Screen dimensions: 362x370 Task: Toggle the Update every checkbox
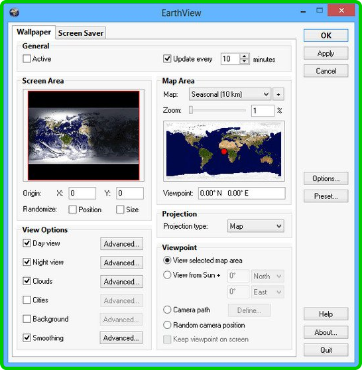coord(167,58)
